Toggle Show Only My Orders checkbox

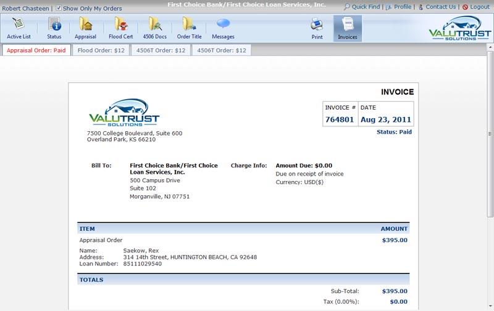[59, 9]
